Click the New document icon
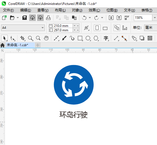 point(4,18)
